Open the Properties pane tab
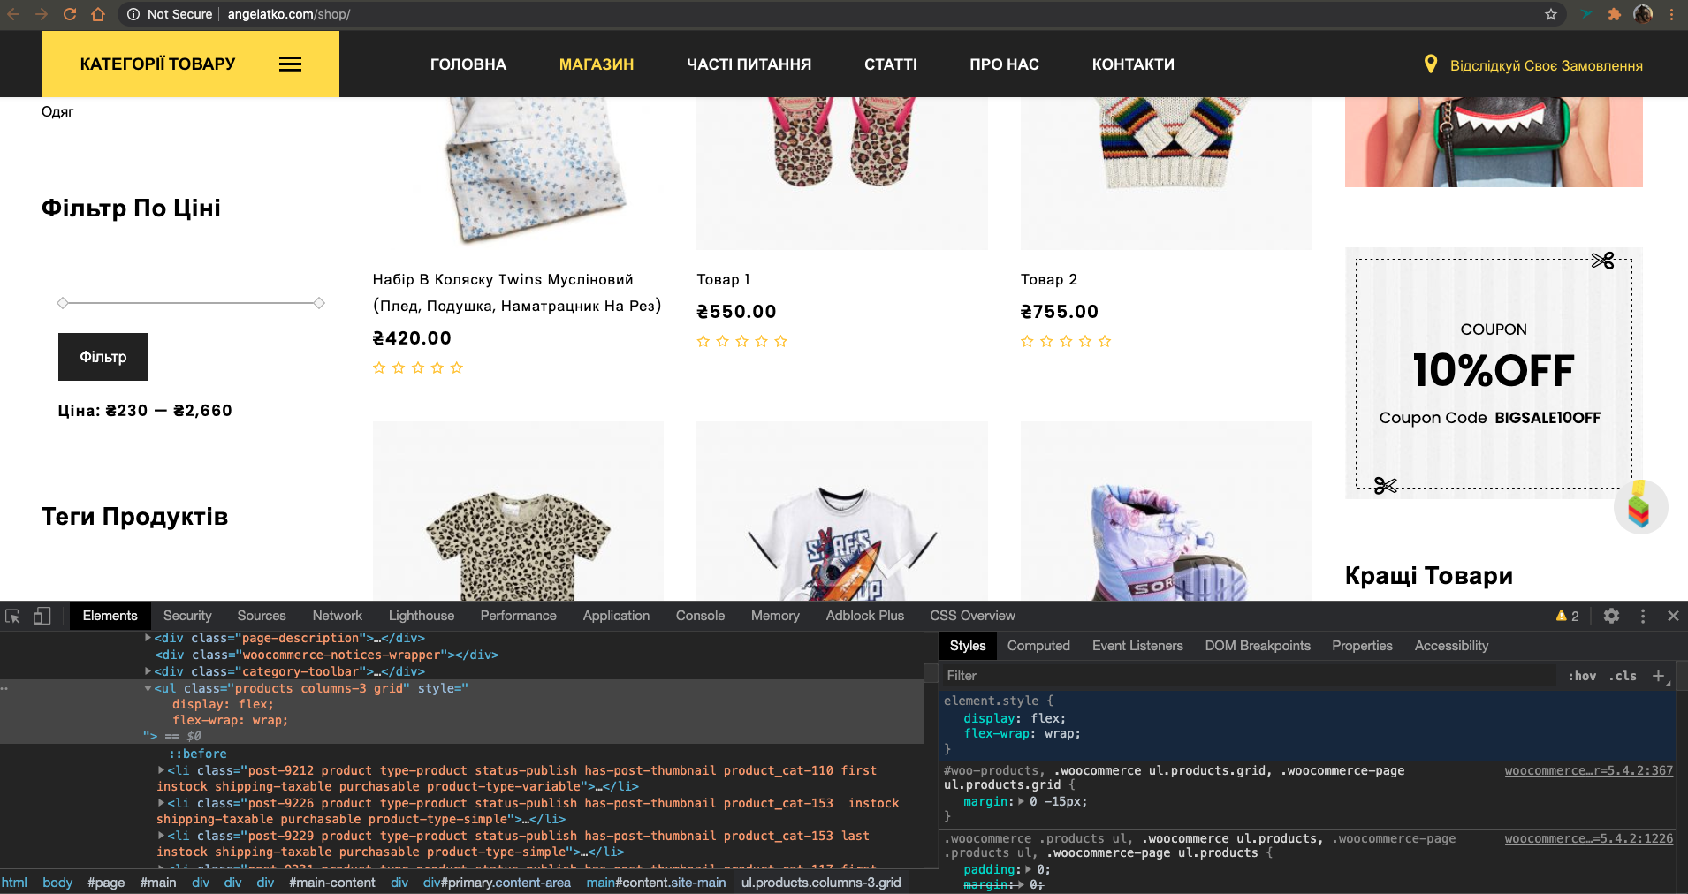Image resolution: width=1688 pixels, height=894 pixels. point(1362,646)
